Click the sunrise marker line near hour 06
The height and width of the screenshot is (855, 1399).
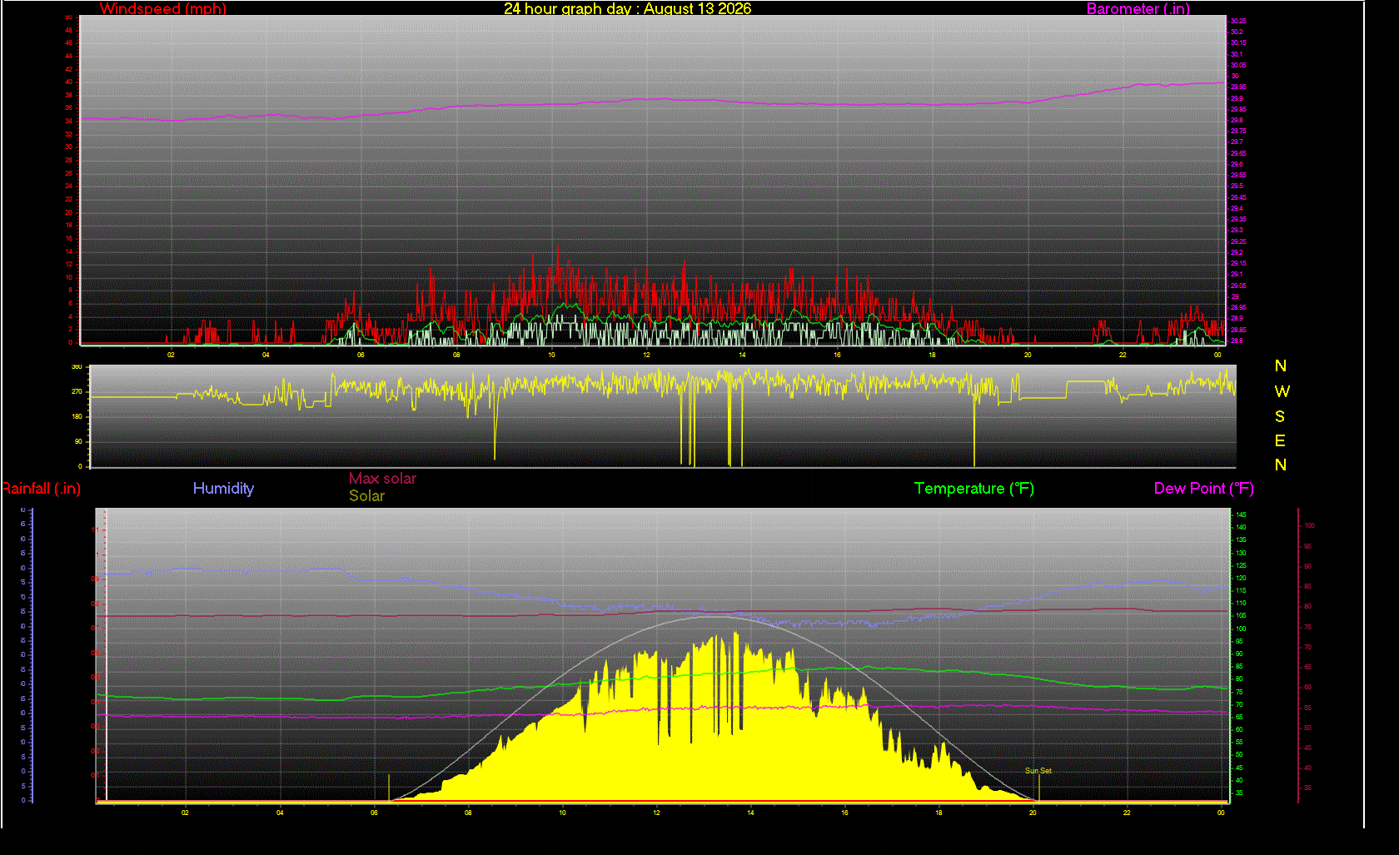pyautogui.click(x=389, y=788)
